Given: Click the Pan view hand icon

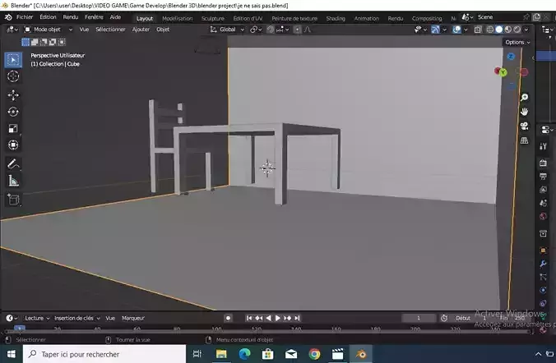Looking at the screenshot, I should pos(524,112).
